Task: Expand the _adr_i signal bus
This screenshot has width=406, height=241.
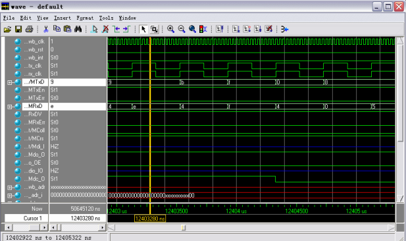Action: 10,196
